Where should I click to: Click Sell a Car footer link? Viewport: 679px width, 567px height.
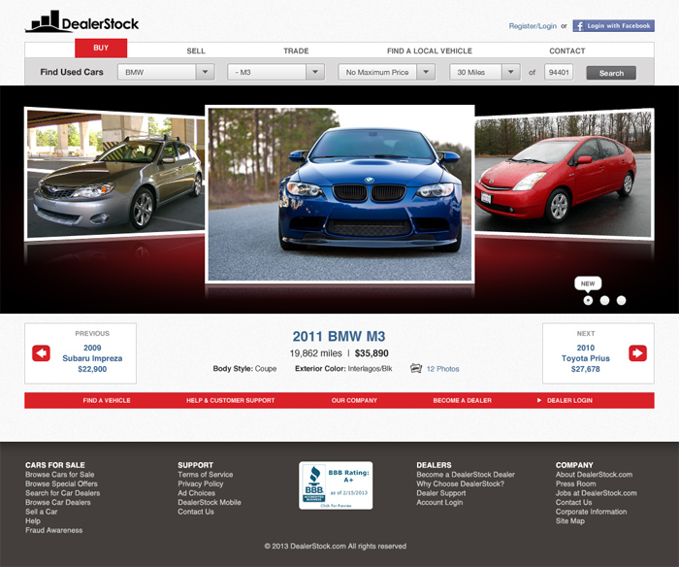(x=41, y=512)
